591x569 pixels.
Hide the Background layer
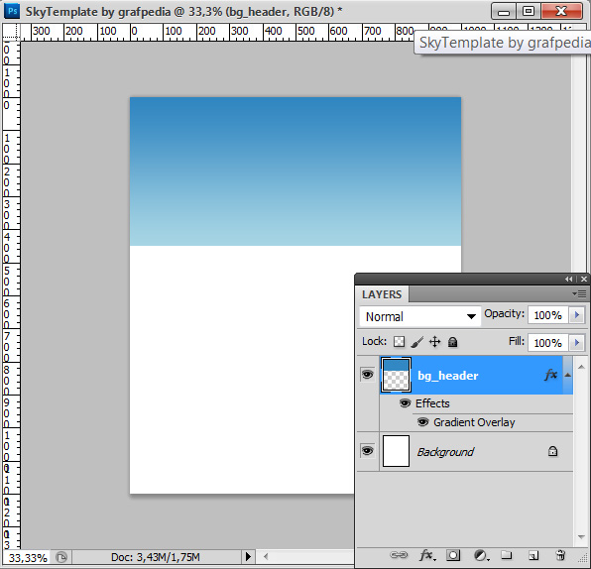point(368,451)
